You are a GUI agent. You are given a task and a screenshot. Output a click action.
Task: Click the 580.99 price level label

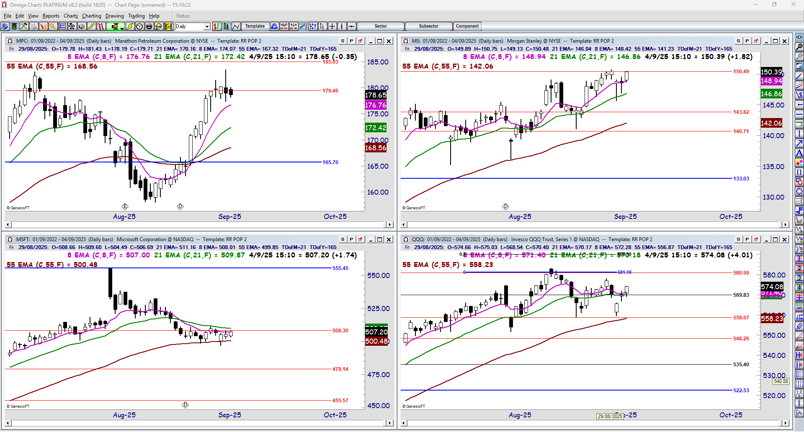click(x=741, y=273)
